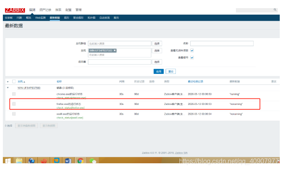
Task: Open the red swirl taskbar icon
Action: point(44,160)
